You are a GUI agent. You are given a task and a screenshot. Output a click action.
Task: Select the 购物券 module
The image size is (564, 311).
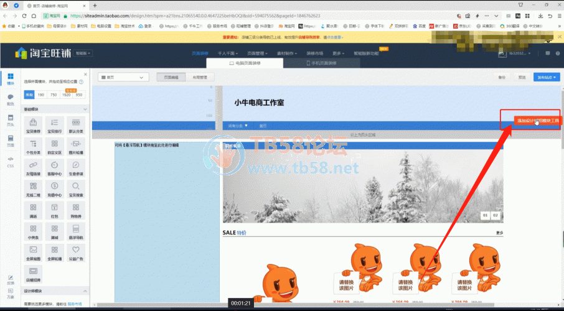pyautogui.click(x=76, y=210)
